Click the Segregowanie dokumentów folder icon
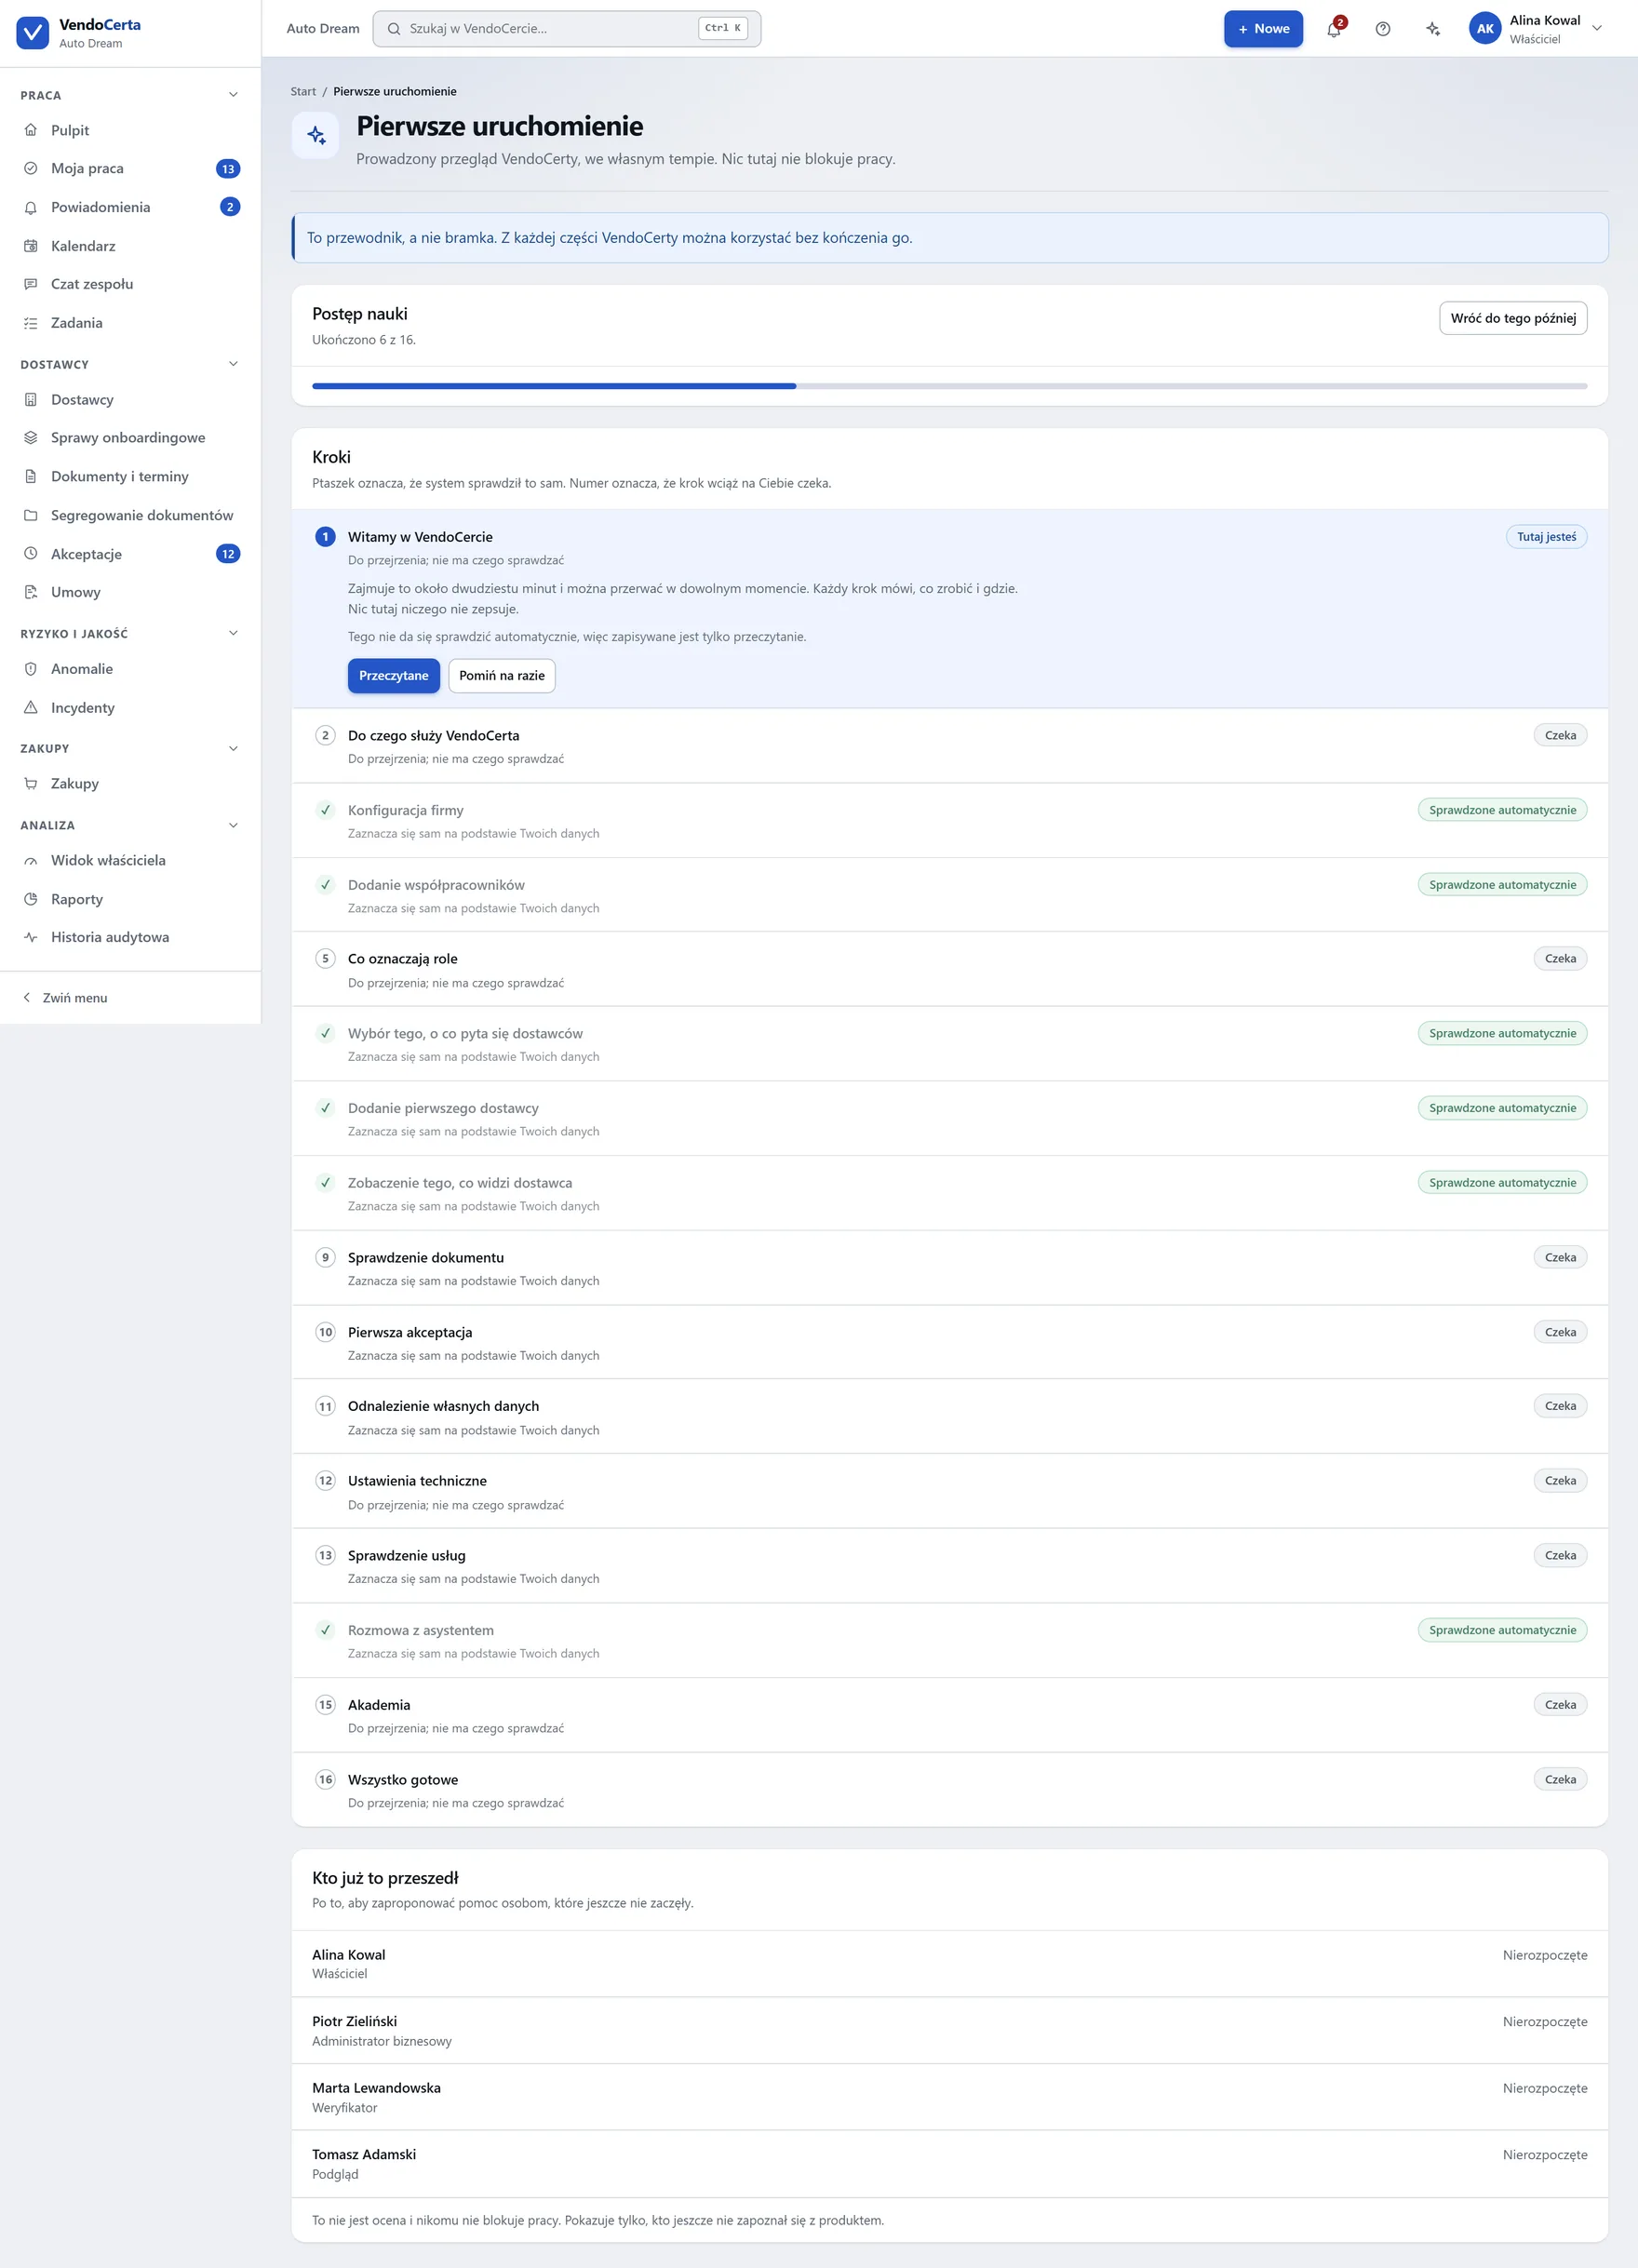 pyautogui.click(x=31, y=515)
